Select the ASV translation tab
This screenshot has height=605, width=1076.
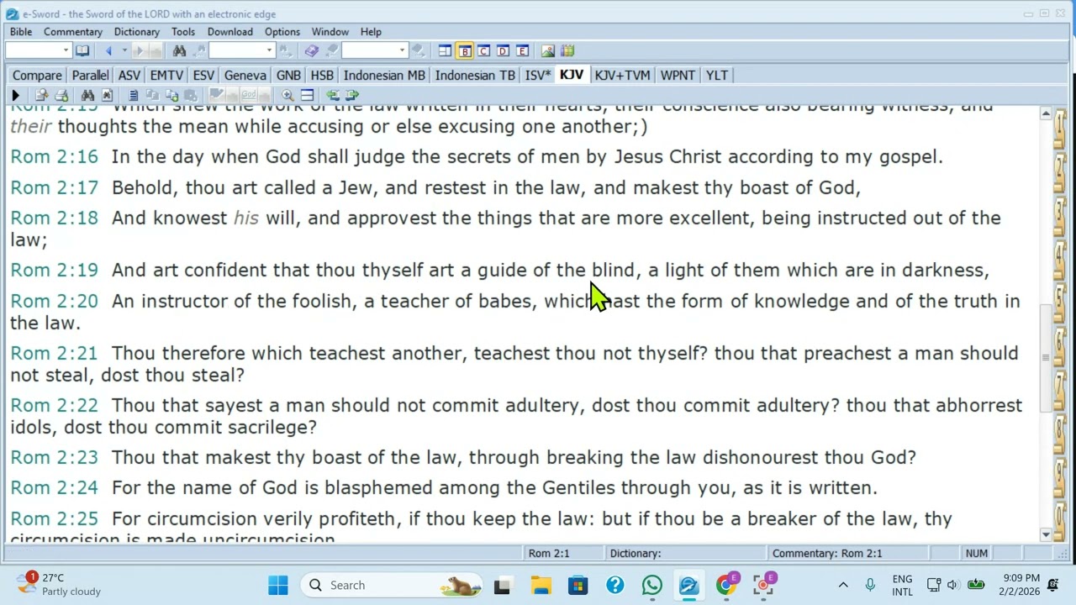(129, 76)
